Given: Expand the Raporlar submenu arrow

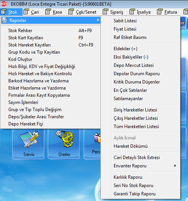Looking at the screenshot, I should 98,20.
